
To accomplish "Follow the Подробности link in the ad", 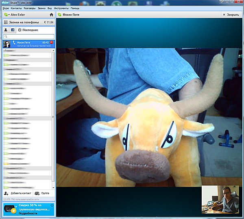I will tap(28, 213).
